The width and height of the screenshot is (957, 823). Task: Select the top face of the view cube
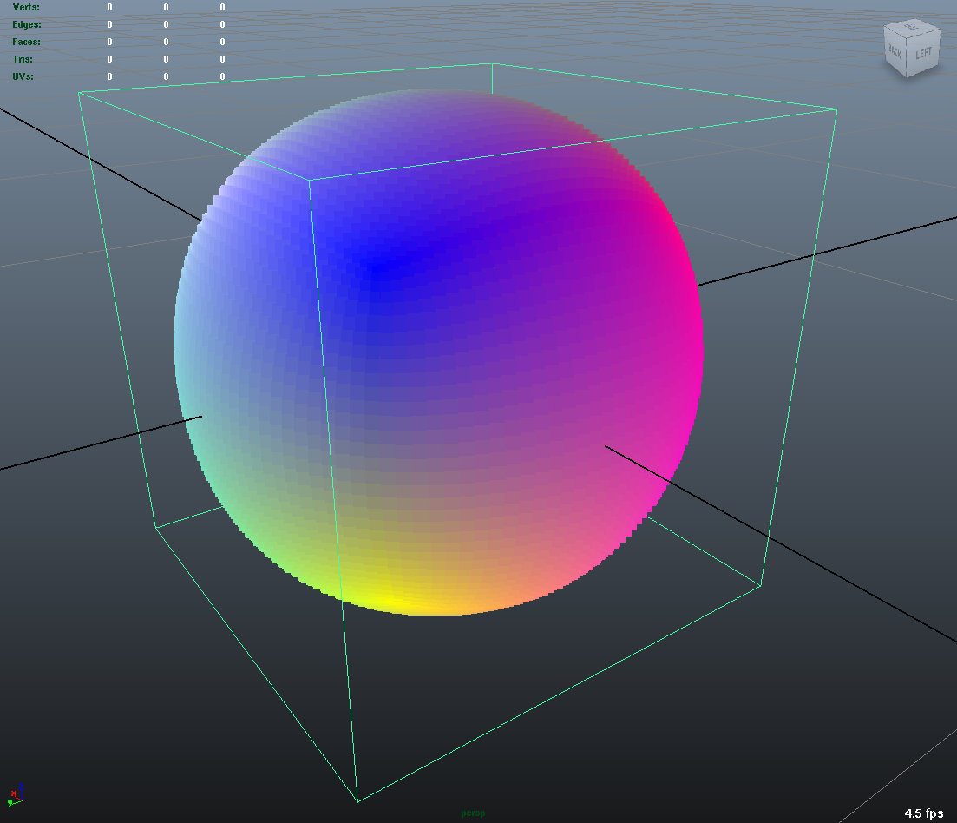[x=910, y=30]
